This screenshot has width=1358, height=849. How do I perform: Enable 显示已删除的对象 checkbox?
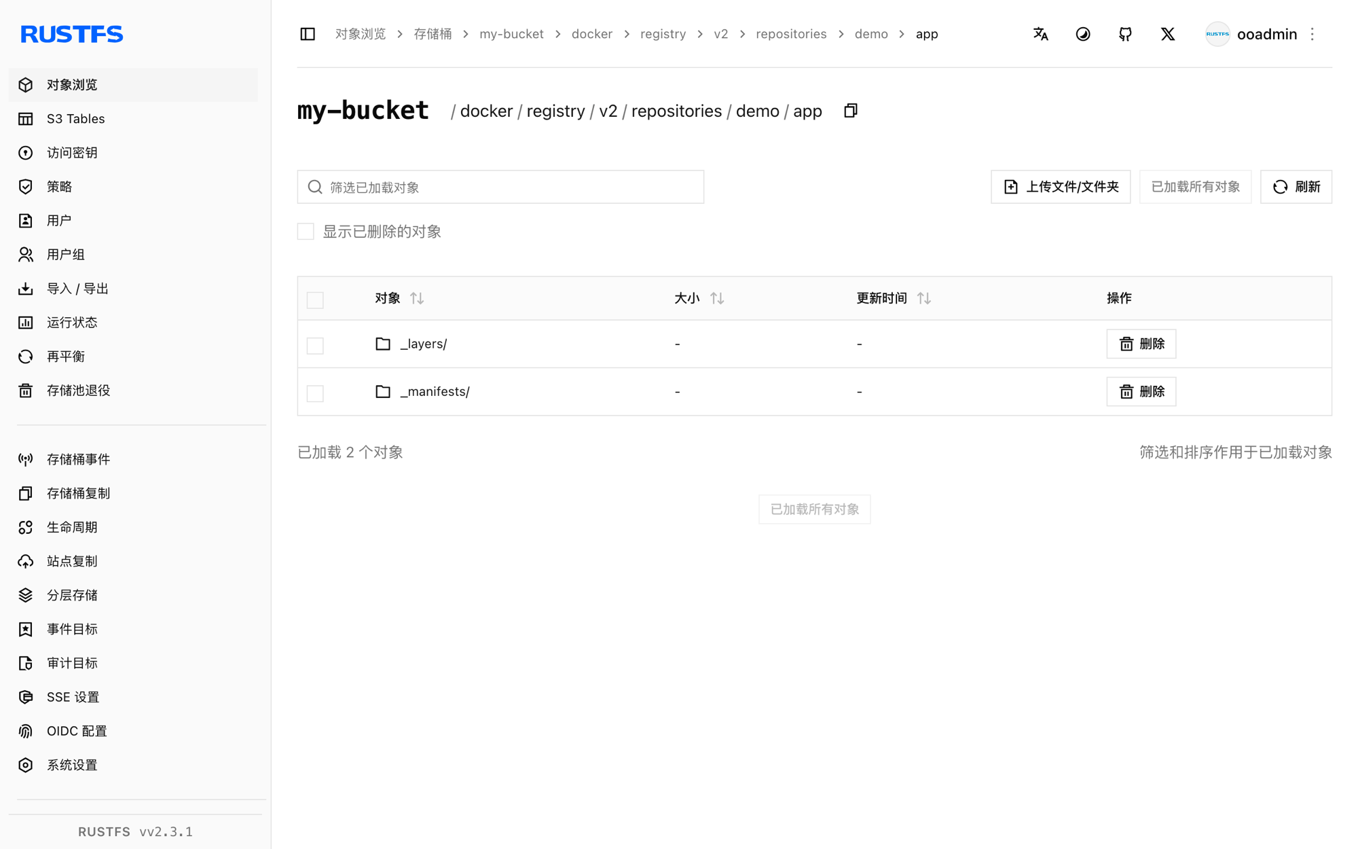tap(306, 232)
